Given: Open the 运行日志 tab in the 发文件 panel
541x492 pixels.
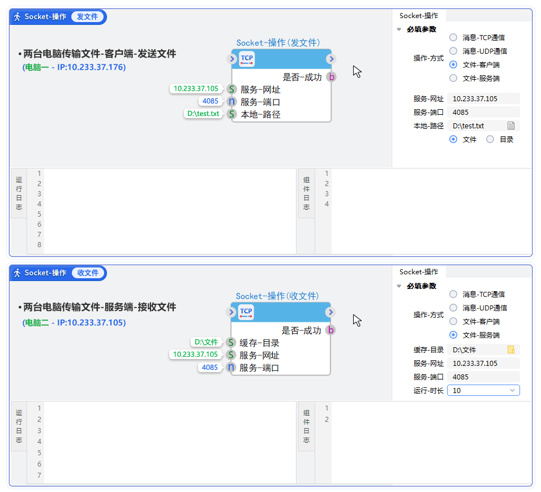Looking at the screenshot, I should 19,192.
